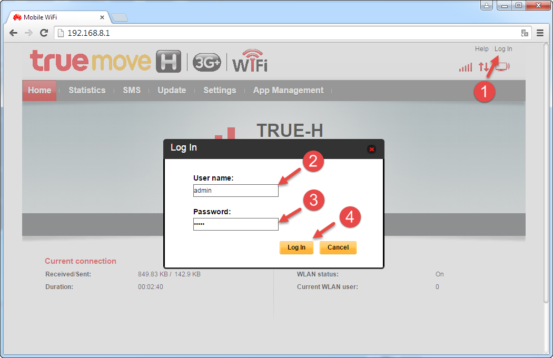The width and height of the screenshot is (553, 358).
Task: Click the Password input field
Action: 235,224
